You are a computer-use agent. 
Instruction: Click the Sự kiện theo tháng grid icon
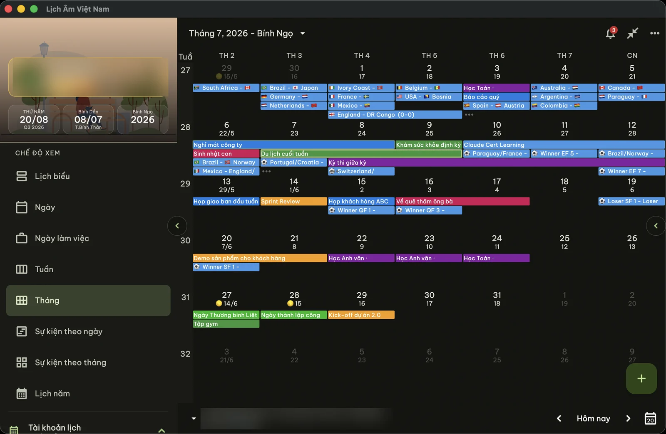pos(22,362)
